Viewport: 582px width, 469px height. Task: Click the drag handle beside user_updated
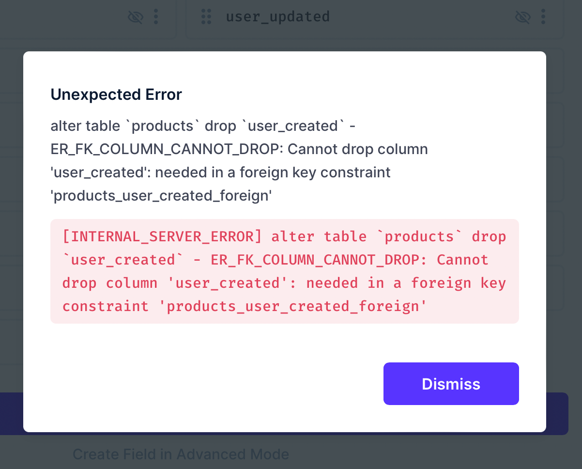click(206, 16)
